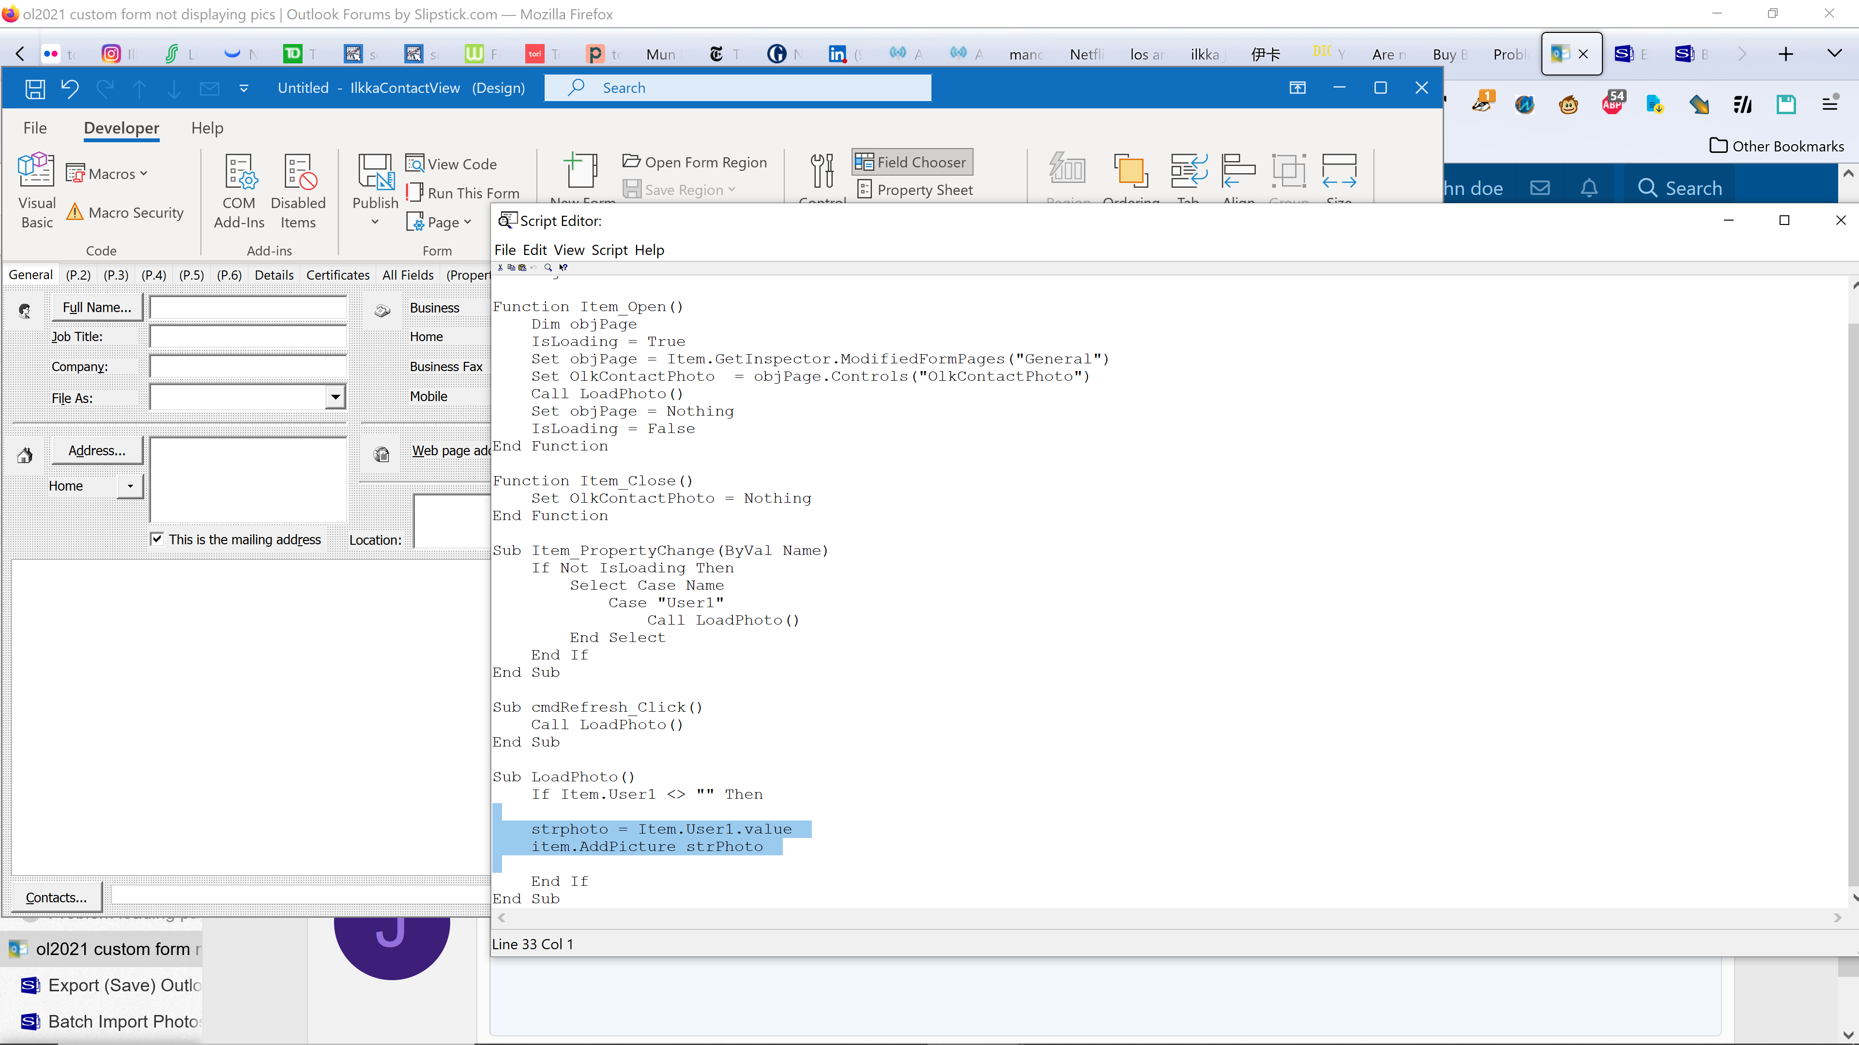Screen dimensions: 1859x1045
Task: Open the Developer ribbon tab
Action: 121,128
